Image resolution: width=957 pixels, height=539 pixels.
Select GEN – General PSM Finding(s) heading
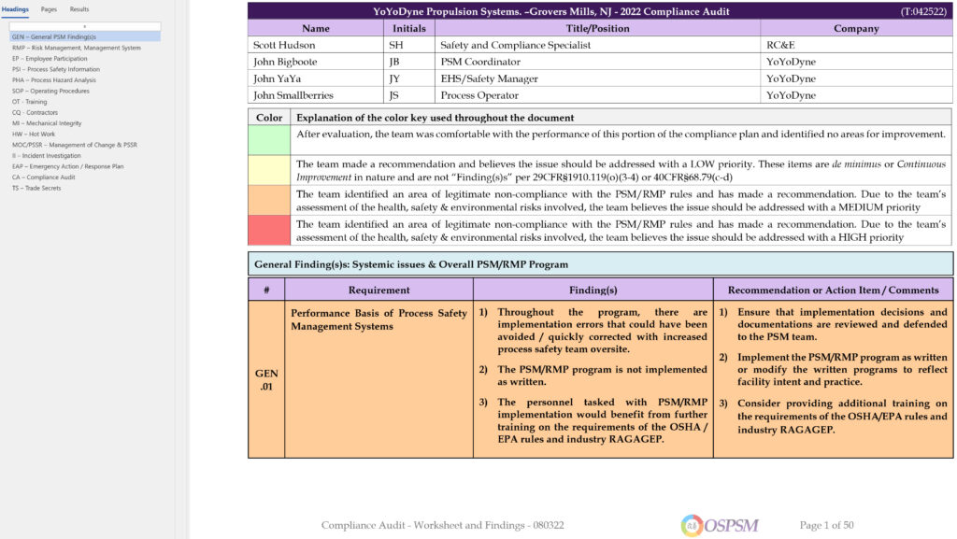point(85,37)
